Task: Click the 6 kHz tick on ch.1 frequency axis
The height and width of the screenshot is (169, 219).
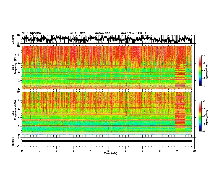Action: point(19,63)
